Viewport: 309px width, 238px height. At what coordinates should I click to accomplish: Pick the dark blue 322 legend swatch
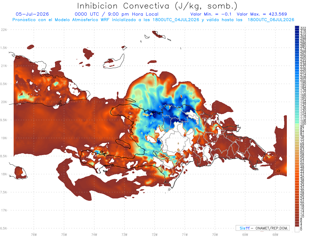point(297,27)
